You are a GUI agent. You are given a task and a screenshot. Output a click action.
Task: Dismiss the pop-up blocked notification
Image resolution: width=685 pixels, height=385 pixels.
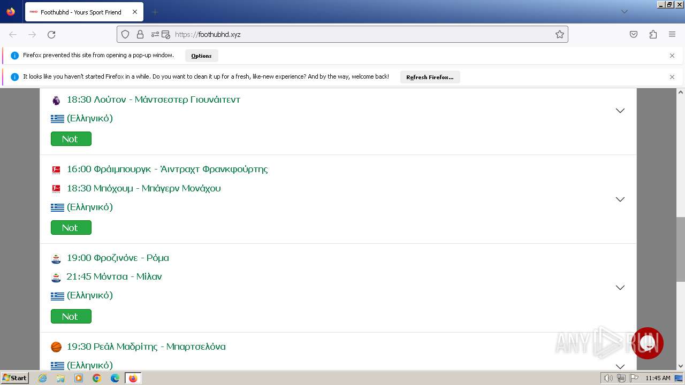(x=672, y=56)
